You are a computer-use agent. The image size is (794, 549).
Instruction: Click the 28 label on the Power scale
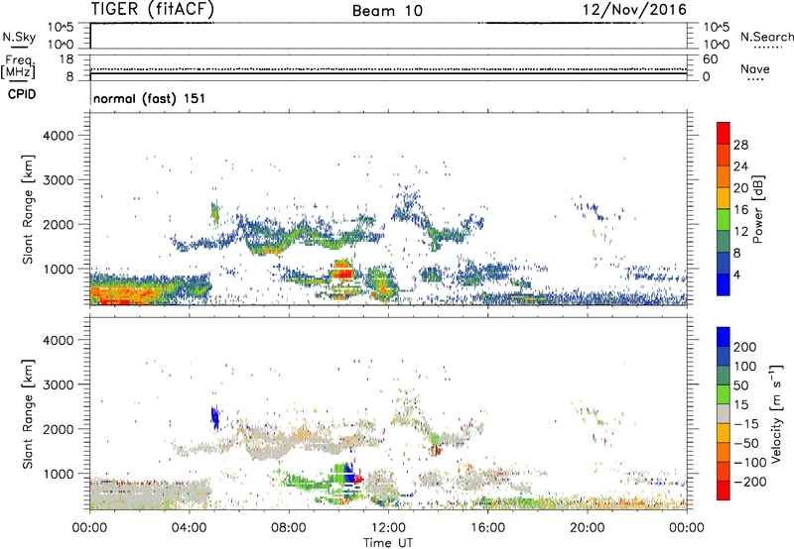(740, 145)
